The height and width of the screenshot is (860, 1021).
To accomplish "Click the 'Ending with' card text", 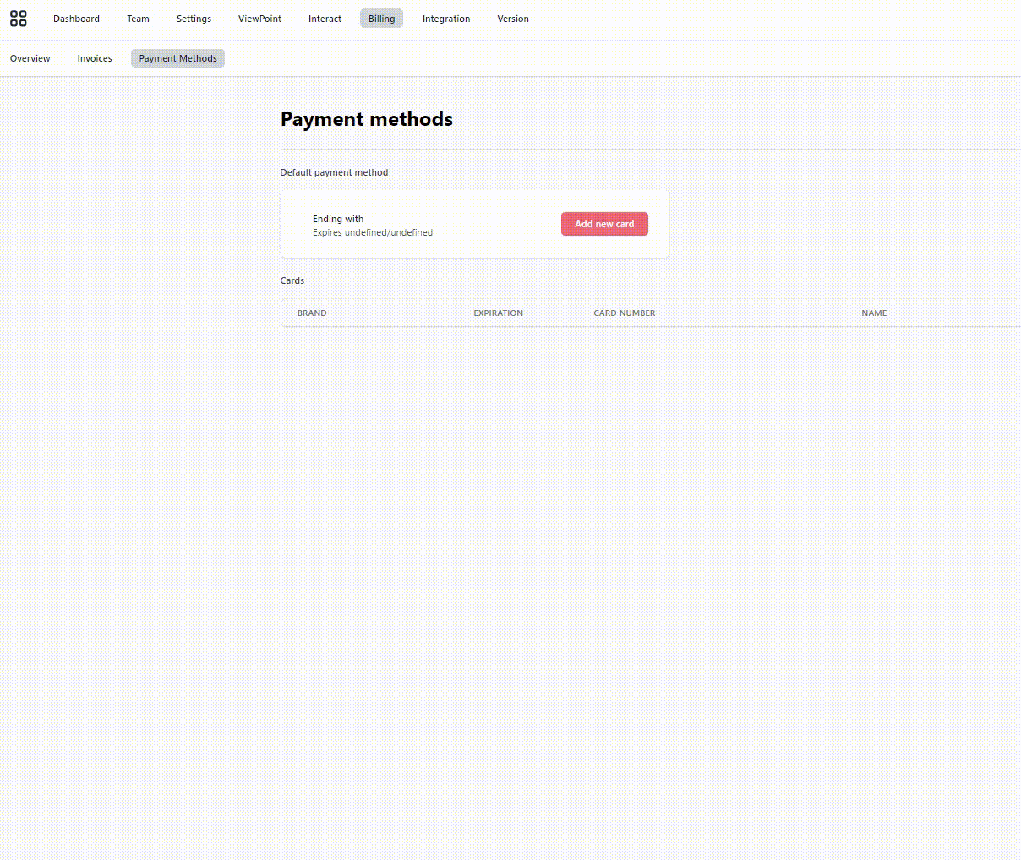I will (338, 219).
